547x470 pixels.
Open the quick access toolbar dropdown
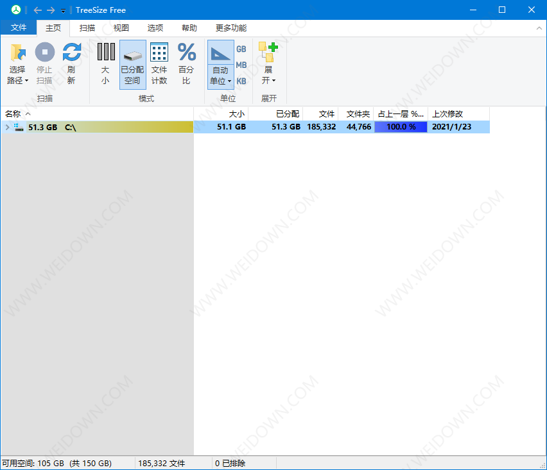tap(63, 11)
